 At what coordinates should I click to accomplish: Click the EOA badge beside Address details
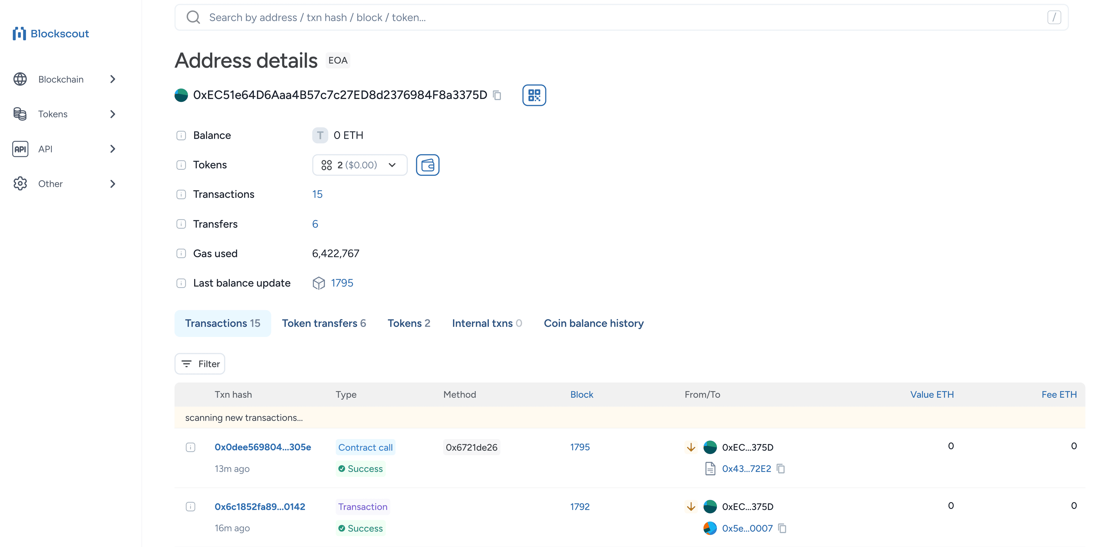point(338,60)
